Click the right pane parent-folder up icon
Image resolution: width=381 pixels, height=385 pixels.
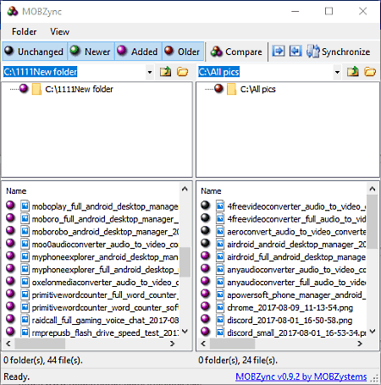click(x=353, y=72)
